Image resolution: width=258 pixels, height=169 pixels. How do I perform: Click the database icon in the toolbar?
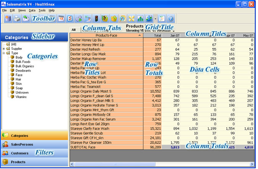click(x=8, y=19)
